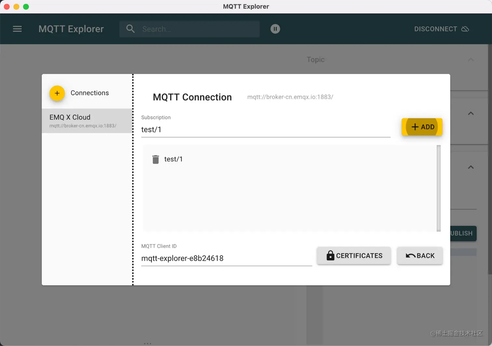The height and width of the screenshot is (346, 492).
Task: Click the broker URL beside MQTT Connection
Action: (290, 97)
